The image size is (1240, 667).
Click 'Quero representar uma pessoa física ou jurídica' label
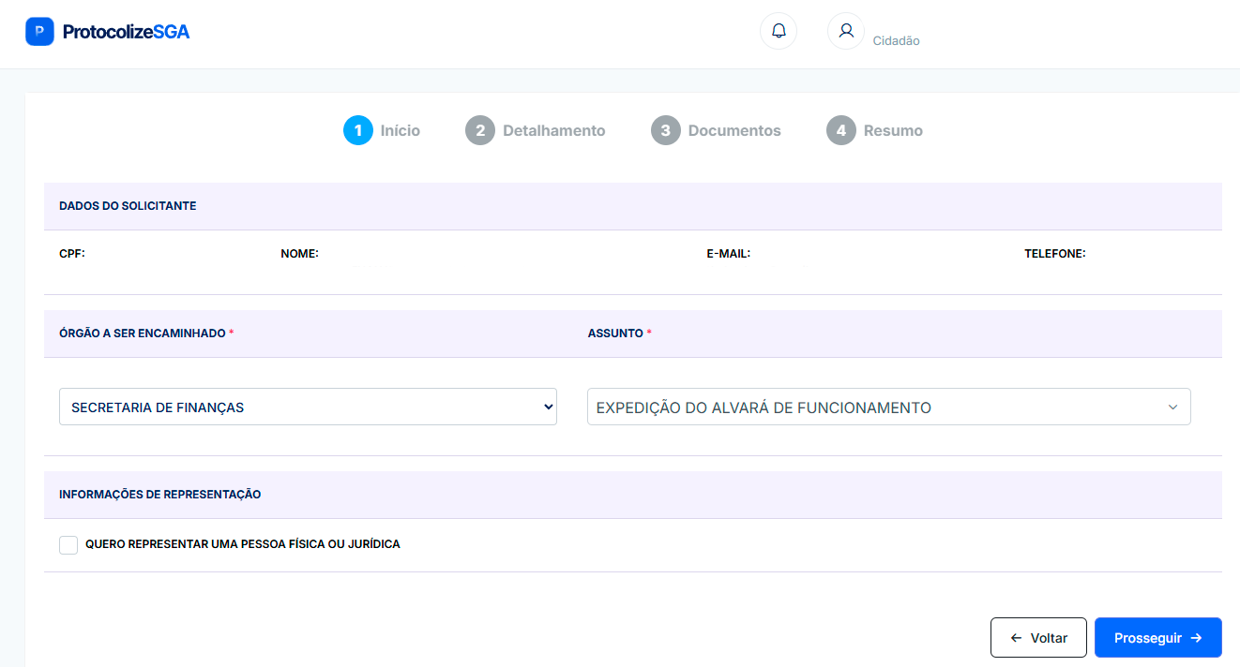242,544
